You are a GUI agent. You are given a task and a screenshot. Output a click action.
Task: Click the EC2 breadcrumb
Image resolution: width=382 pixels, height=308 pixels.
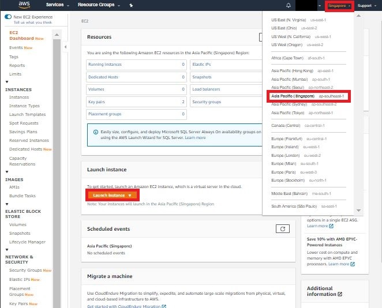click(x=85, y=21)
